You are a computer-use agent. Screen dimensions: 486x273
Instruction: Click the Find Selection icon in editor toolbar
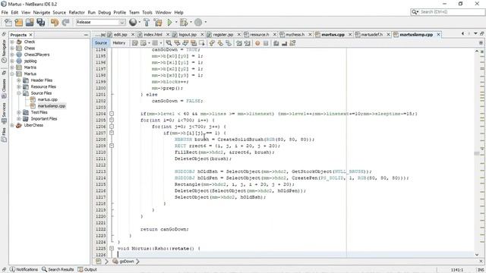[x=169, y=43]
